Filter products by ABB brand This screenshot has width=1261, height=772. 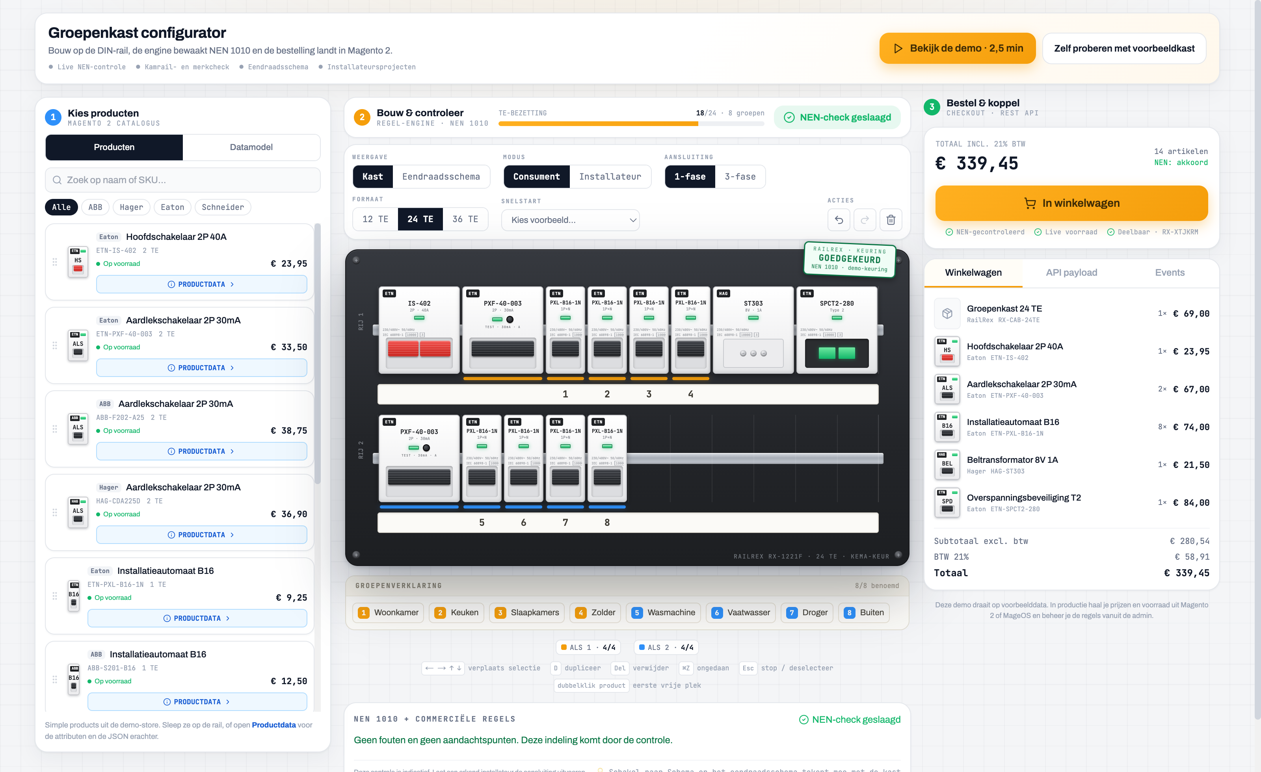coord(95,207)
